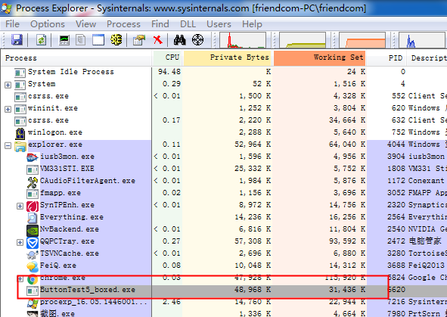Click the toolbar grip before Save icon
Screen dimensions: 447x317
pos(4,40)
